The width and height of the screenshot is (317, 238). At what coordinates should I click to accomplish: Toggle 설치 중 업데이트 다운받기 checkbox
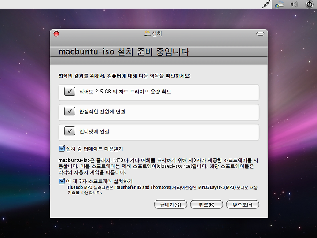[x=62, y=149]
